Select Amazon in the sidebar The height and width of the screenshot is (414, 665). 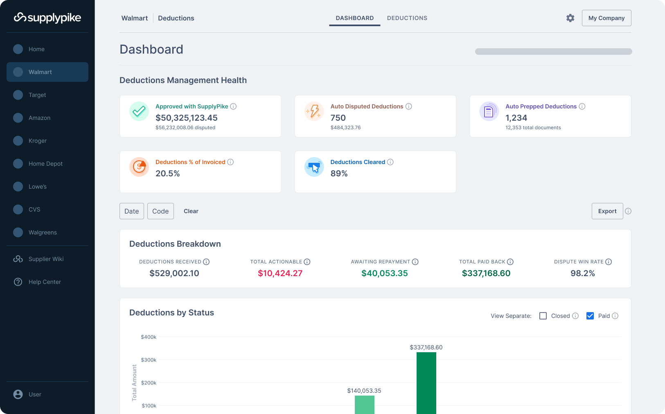click(x=47, y=118)
